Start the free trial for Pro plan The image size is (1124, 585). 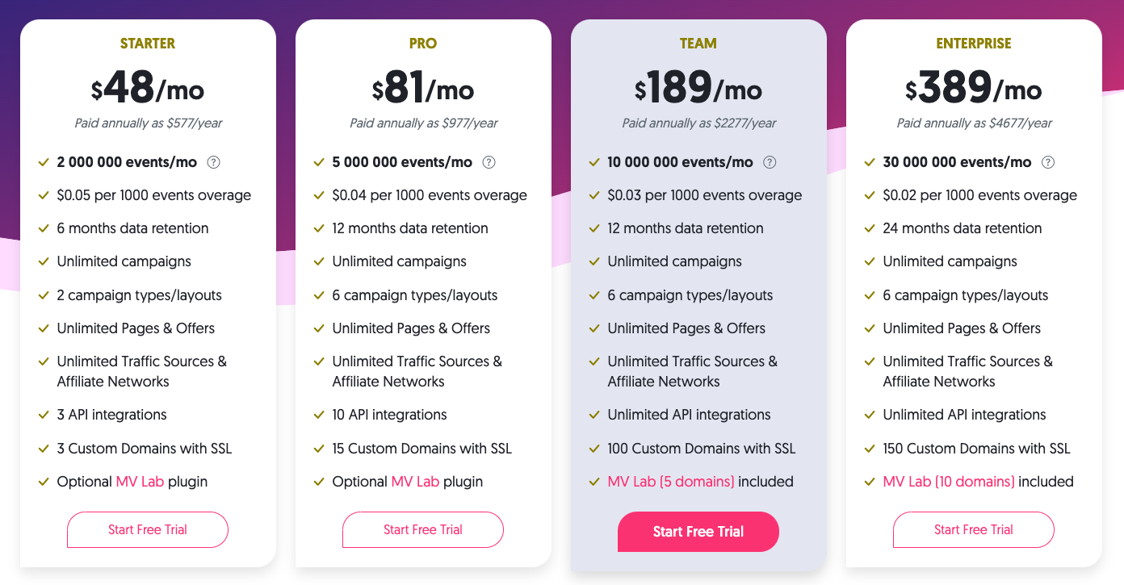pyautogui.click(x=423, y=530)
